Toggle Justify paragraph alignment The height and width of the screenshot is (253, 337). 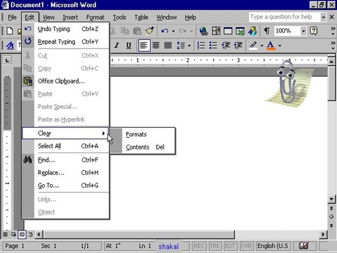tap(168, 46)
